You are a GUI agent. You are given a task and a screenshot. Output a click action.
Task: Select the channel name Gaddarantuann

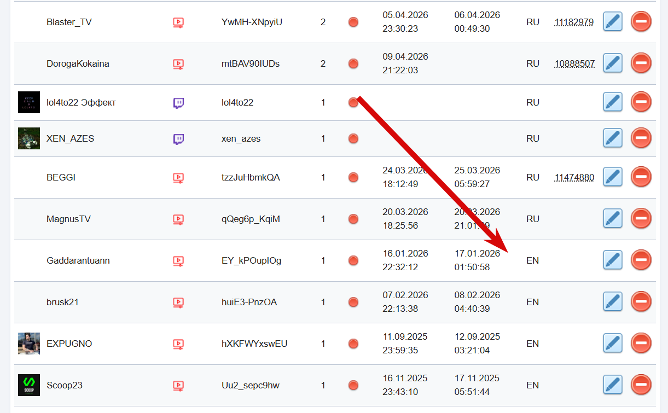78,260
